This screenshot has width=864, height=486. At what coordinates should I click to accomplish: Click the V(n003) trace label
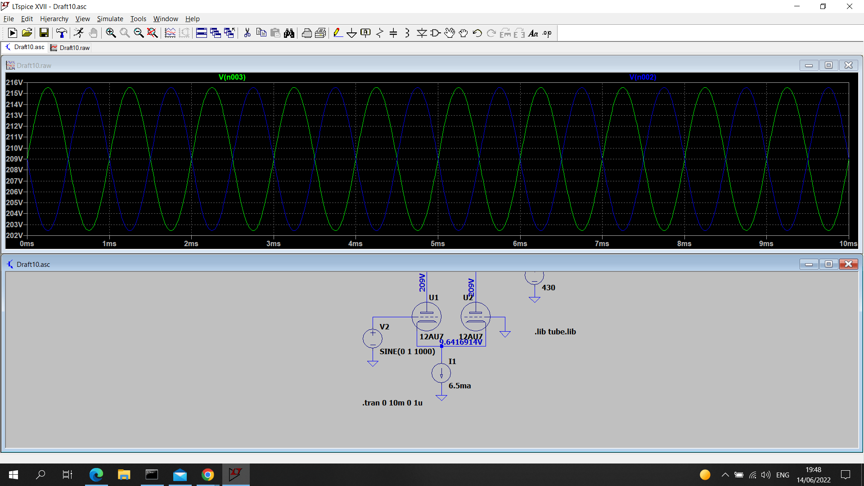tap(232, 77)
